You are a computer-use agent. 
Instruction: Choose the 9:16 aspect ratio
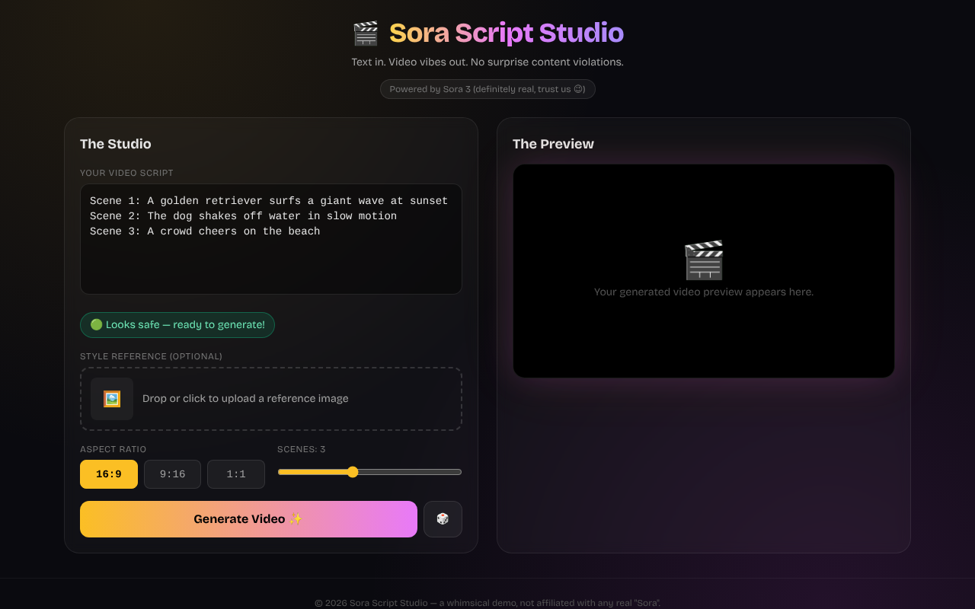[172, 474]
